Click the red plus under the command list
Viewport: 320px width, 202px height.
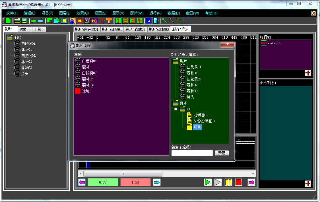click(x=308, y=184)
